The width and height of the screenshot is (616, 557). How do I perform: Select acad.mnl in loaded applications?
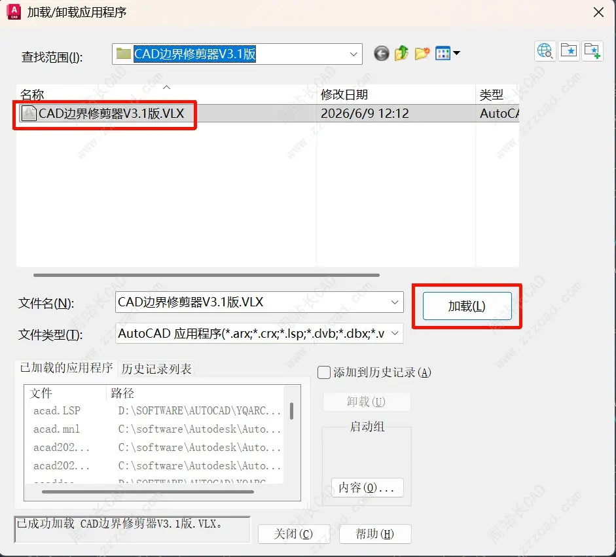pos(56,429)
